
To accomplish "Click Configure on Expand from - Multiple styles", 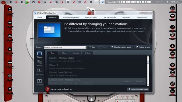I will tap(127, 81).
